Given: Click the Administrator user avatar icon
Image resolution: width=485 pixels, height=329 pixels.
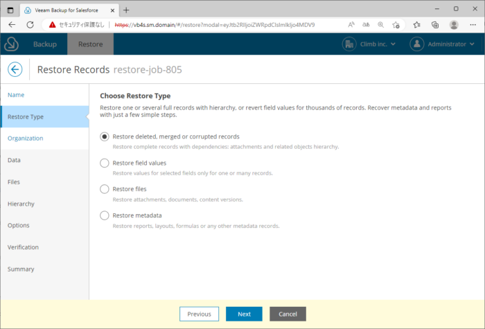Looking at the screenshot, I should [416, 44].
